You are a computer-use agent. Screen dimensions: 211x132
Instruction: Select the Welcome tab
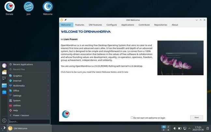pos(66,25)
